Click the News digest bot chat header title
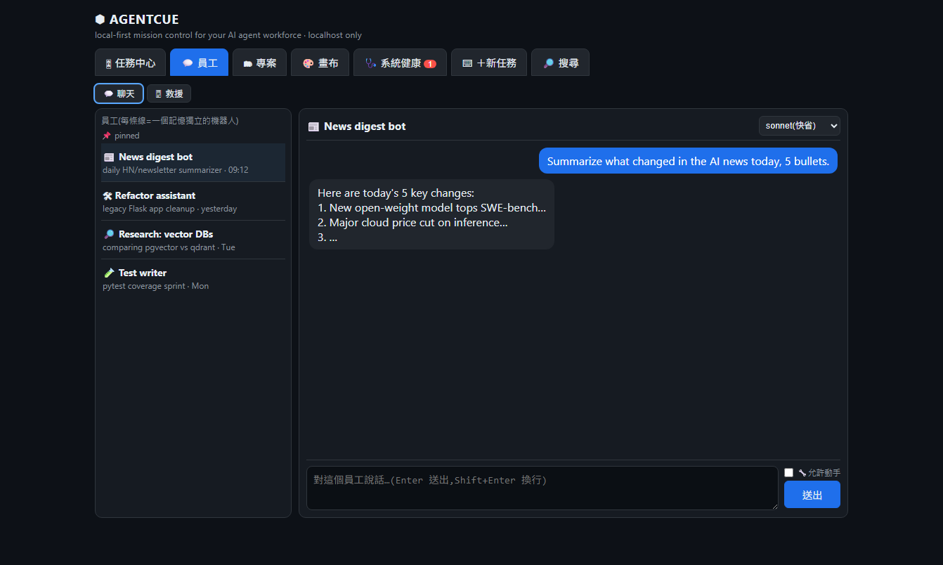Viewport: 943px width, 565px height. (365, 126)
